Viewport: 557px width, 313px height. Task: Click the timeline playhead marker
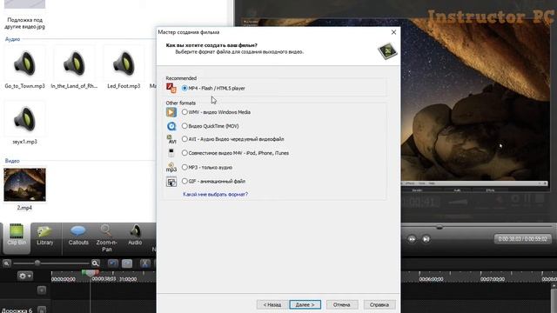91,273
